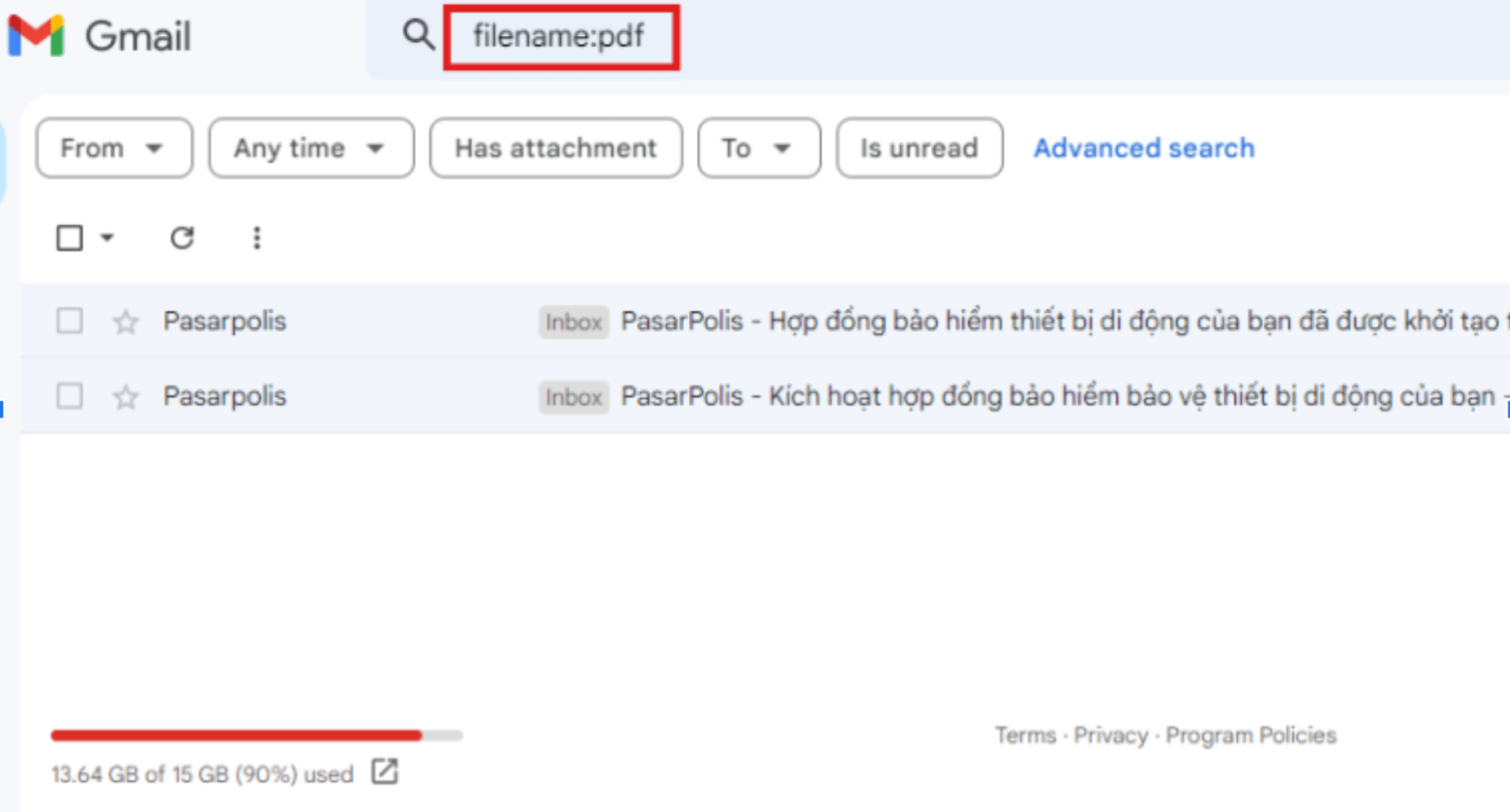Image resolution: width=1510 pixels, height=812 pixels.
Task: Open the Privacy link
Action: 1110,735
